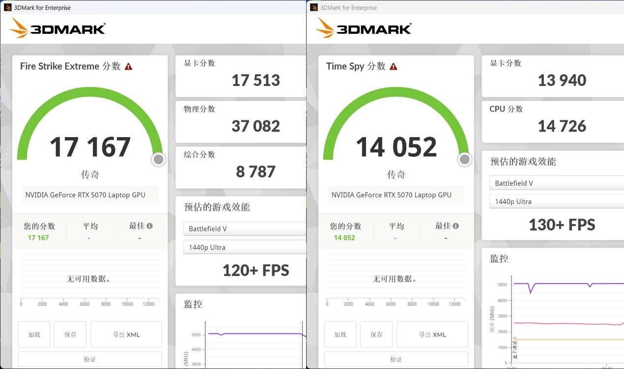Click the info icon in Time Spy window's 最佳 column
This screenshot has width=624, height=369.
pyautogui.click(x=455, y=226)
